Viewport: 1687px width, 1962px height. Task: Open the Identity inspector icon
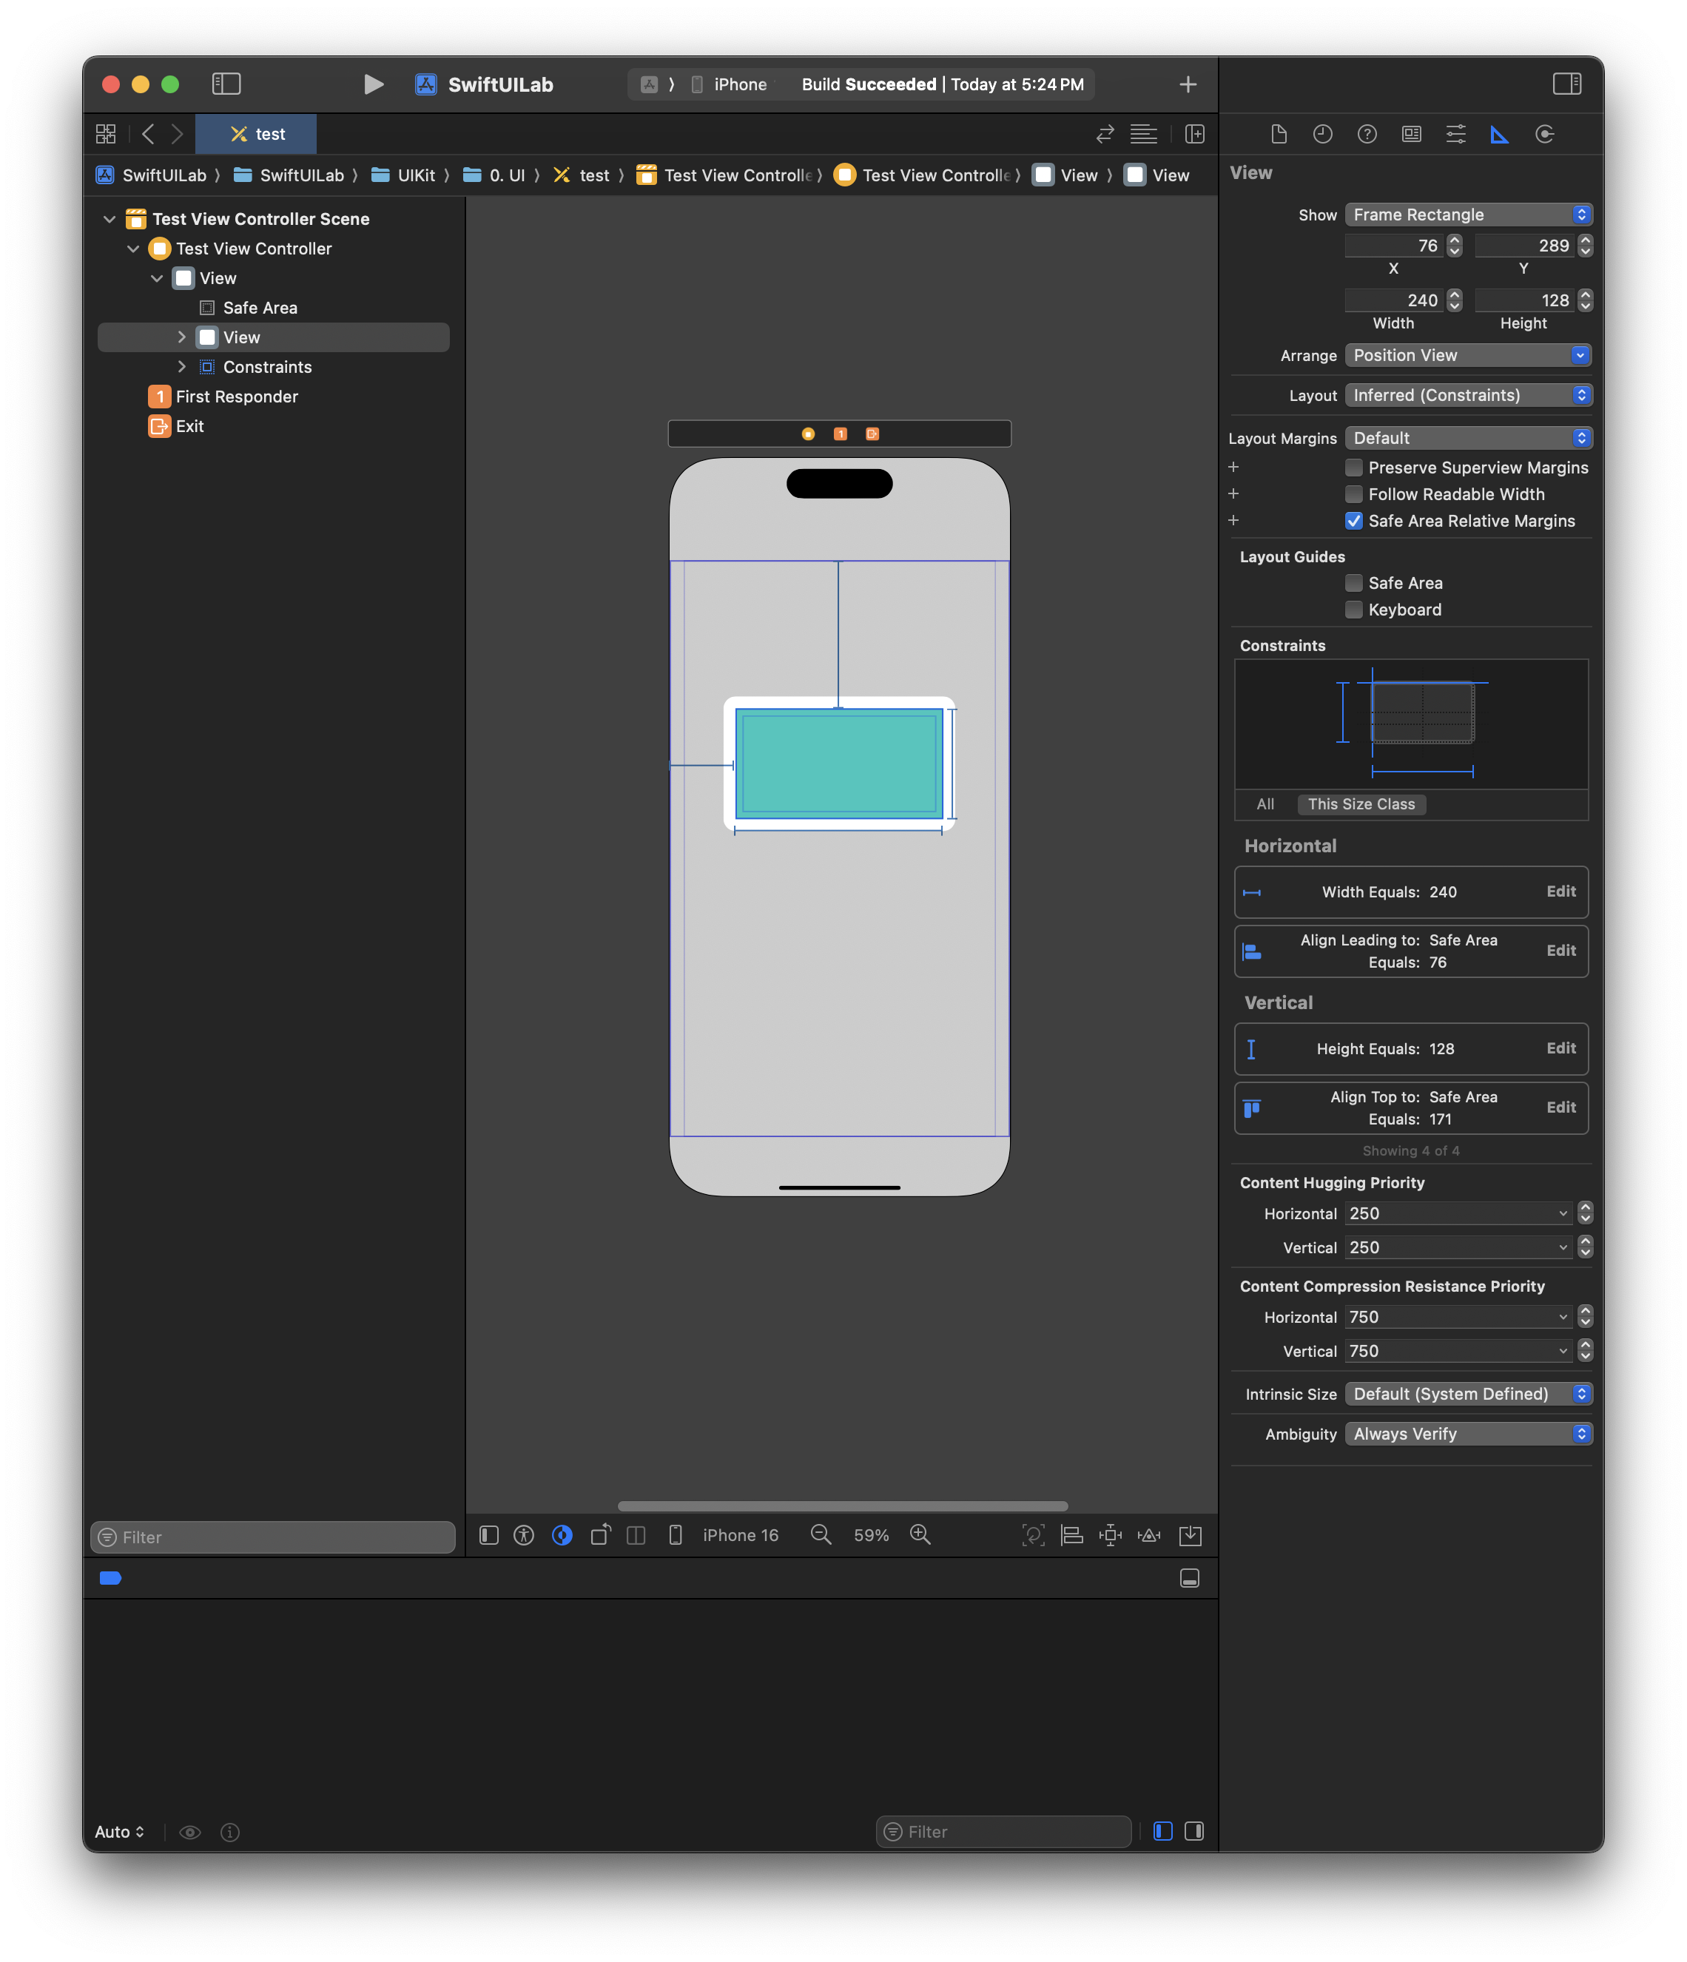1411,133
